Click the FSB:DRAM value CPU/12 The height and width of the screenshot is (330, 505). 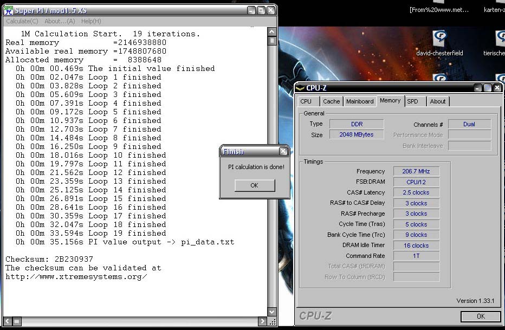[x=416, y=182]
